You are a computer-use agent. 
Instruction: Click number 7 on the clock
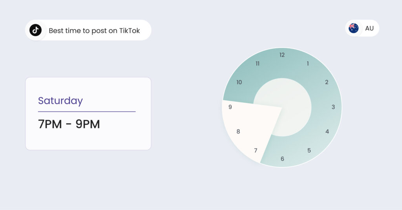pyautogui.click(x=256, y=150)
